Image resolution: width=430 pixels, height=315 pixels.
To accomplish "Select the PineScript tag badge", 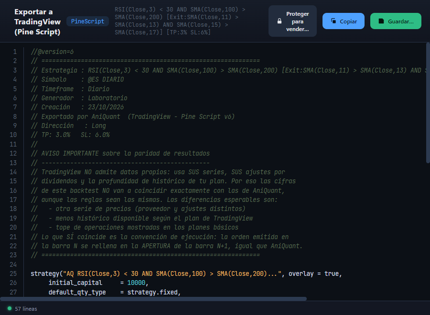I will [x=88, y=21].
